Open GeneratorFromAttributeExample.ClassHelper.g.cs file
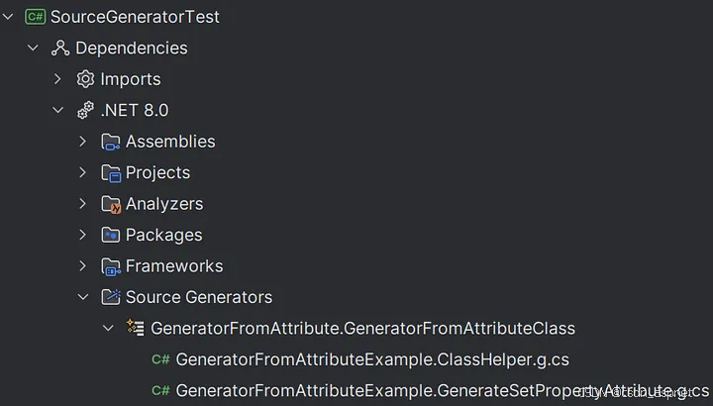 point(371,359)
